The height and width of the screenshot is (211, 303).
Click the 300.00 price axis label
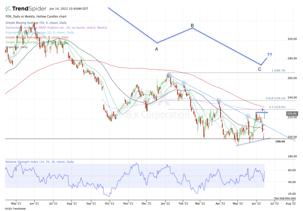(x=292, y=39)
